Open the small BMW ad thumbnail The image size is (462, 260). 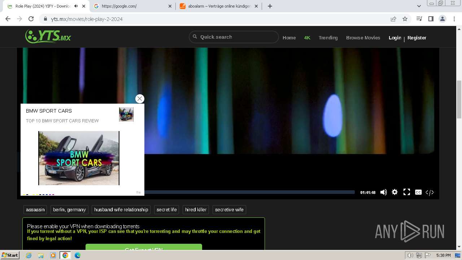click(126, 114)
